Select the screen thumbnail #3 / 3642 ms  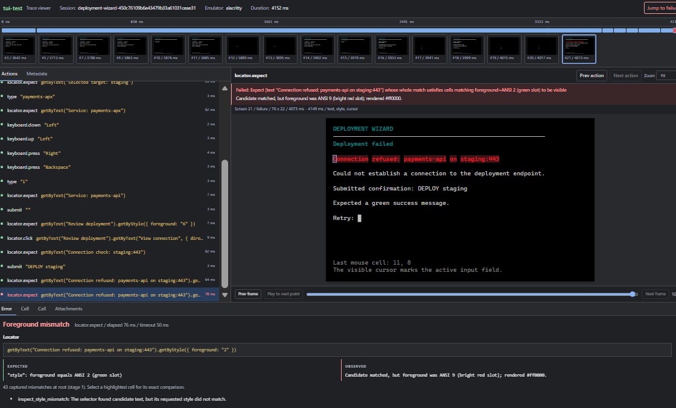coord(19,49)
